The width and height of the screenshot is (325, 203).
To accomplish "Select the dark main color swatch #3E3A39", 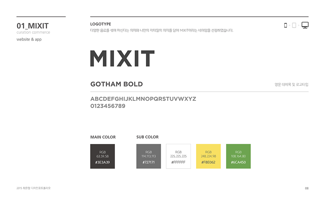I will click(102, 156).
